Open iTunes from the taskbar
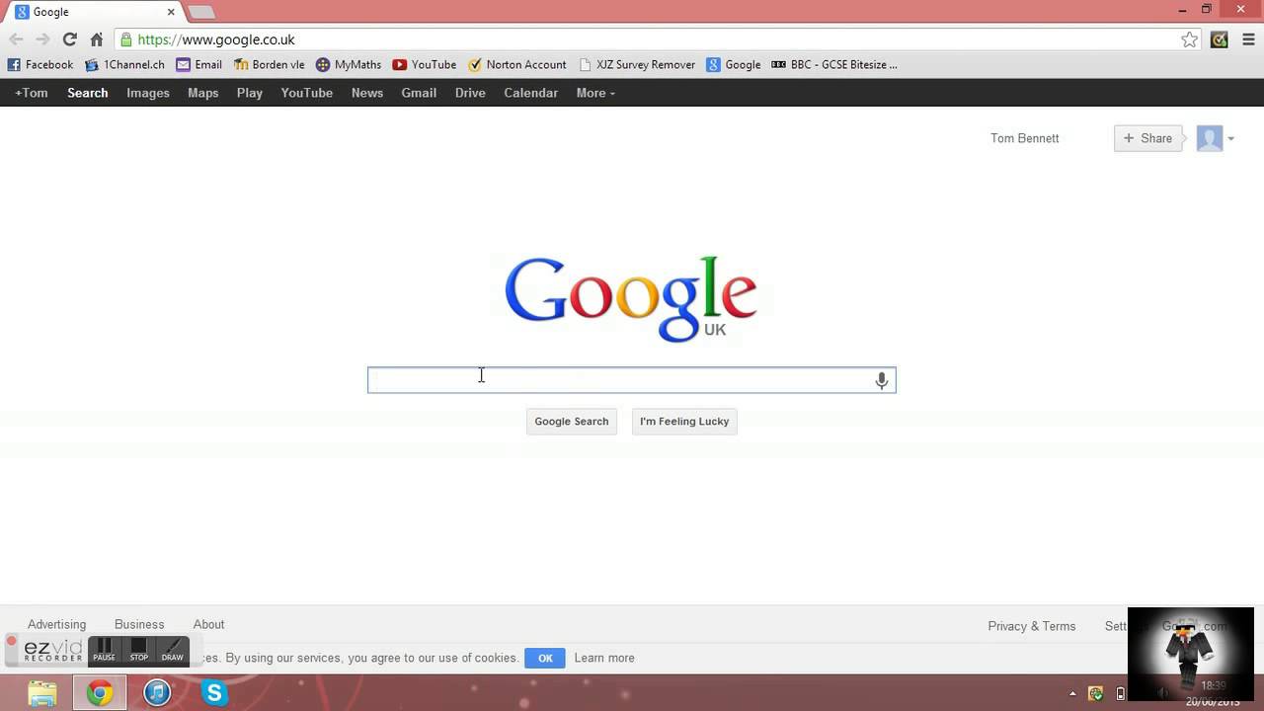 158,693
